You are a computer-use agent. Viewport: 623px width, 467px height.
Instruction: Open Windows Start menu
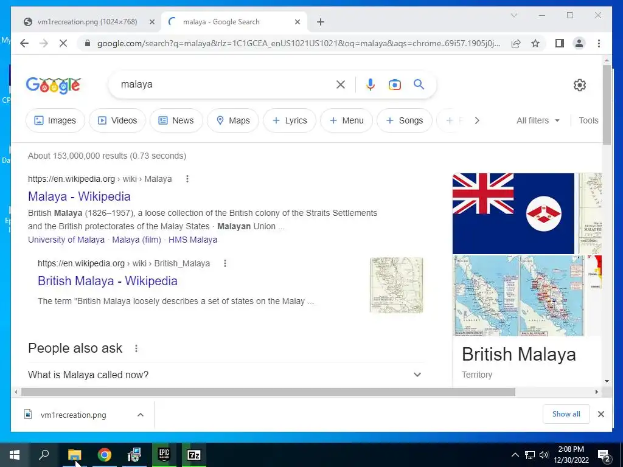tap(15, 455)
